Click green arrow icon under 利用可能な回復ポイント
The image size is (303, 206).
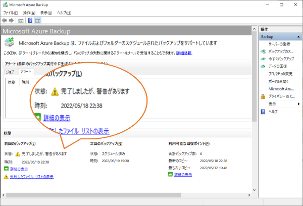tap(170, 174)
